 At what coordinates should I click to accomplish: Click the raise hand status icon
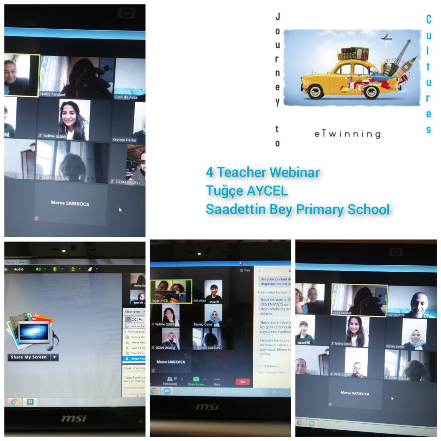90,269
